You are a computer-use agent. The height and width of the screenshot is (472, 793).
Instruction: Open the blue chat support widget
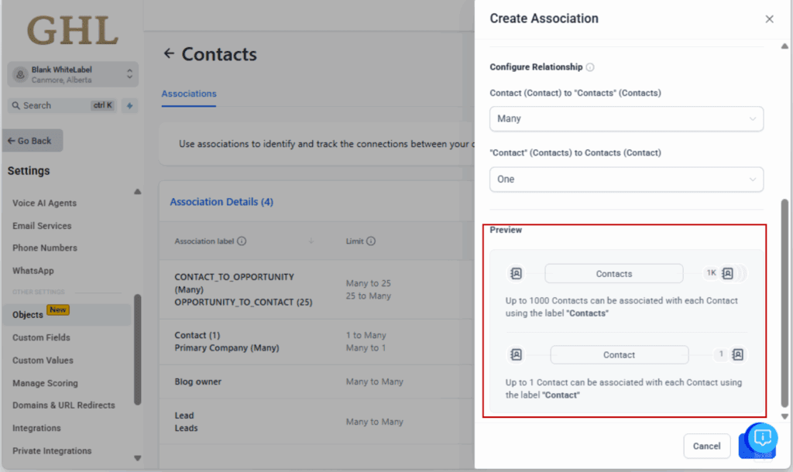762,439
